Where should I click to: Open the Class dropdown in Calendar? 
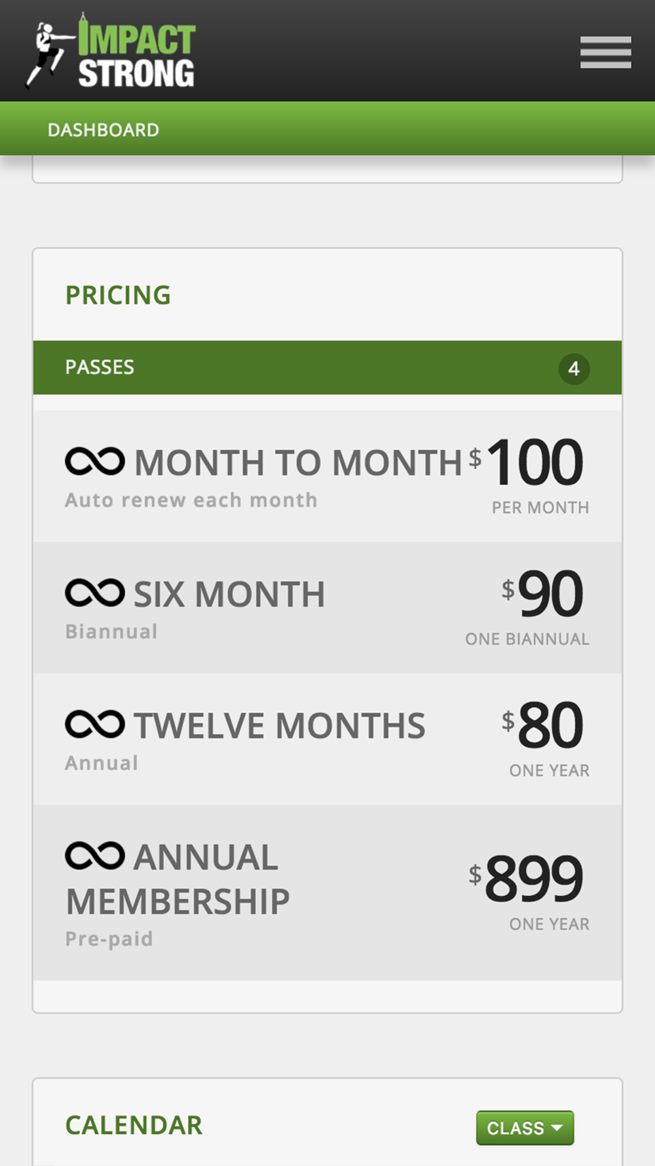pyautogui.click(x=525, y=1128)
